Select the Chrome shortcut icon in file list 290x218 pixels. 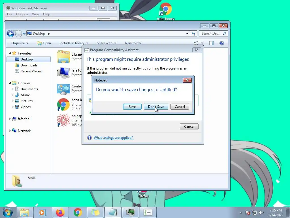[63, 104]
